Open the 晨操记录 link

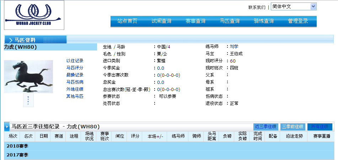click(75, 75)
